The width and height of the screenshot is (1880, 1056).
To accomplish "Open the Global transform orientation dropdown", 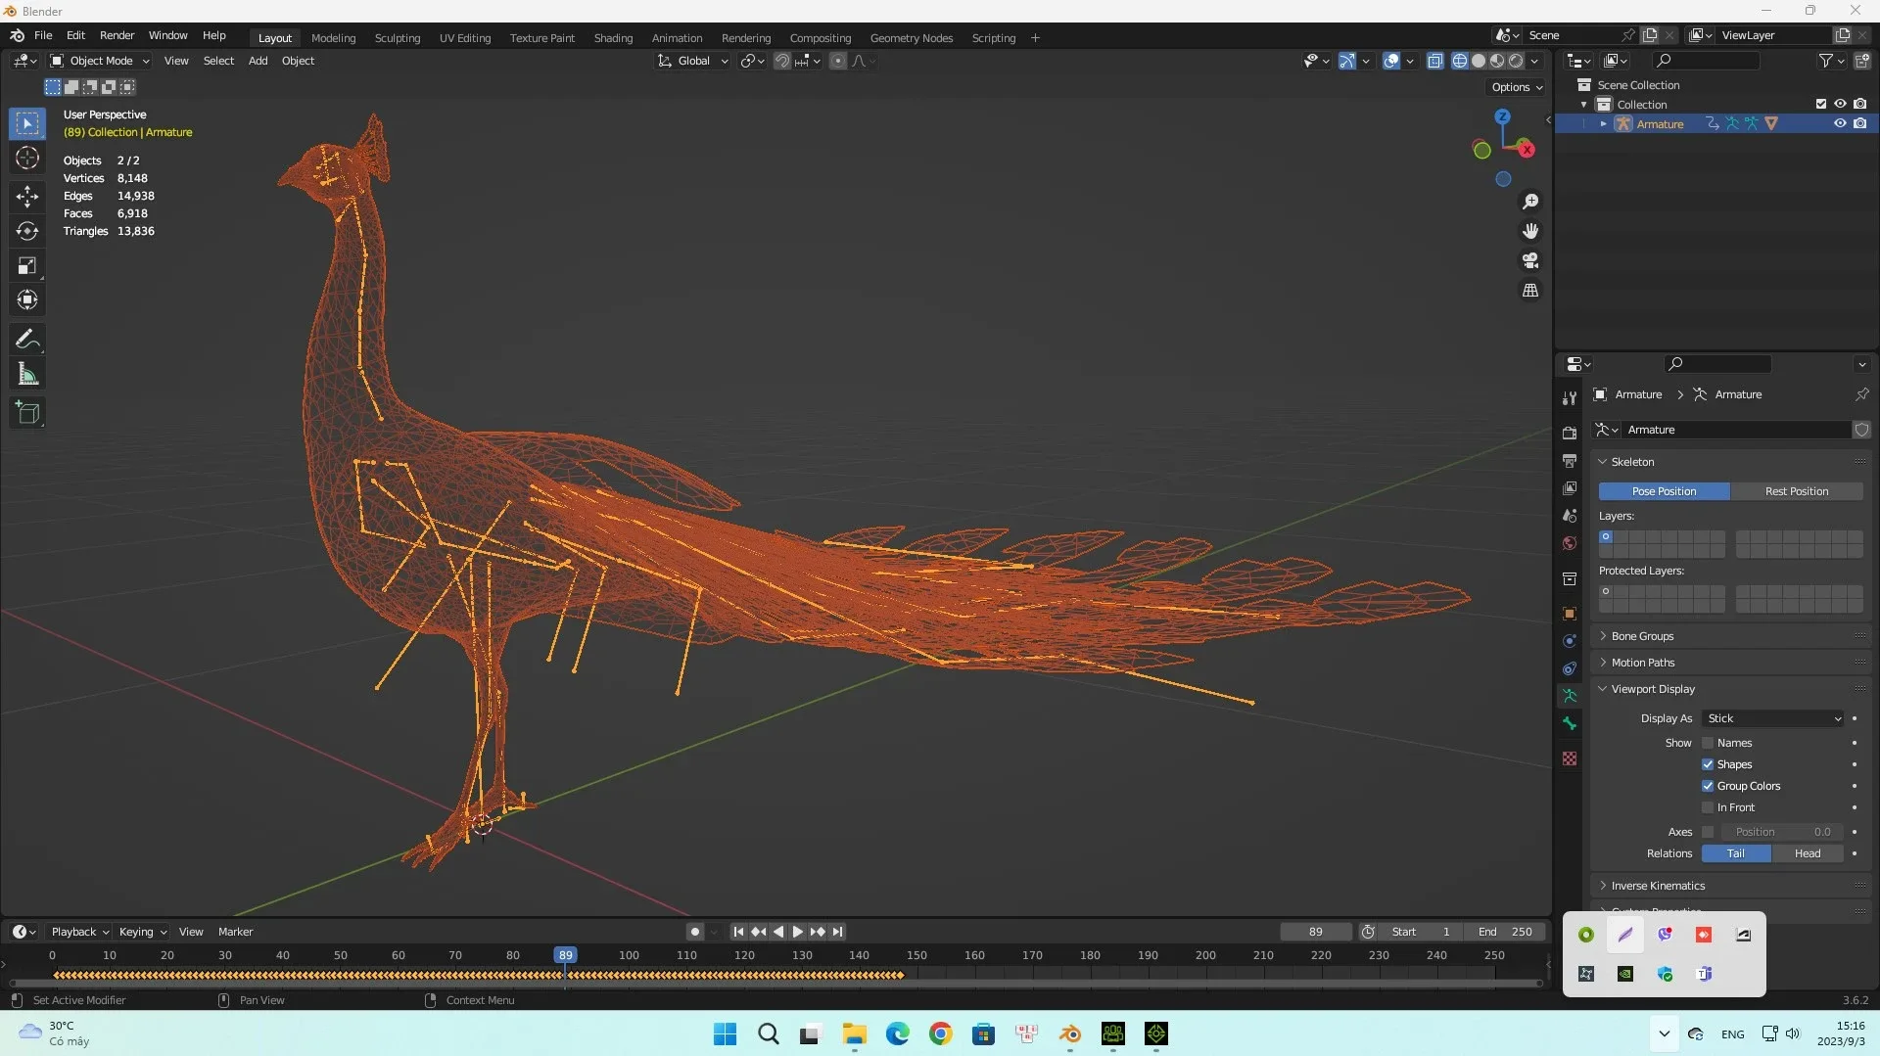I will pyautogui.click(x=693, y=61).
